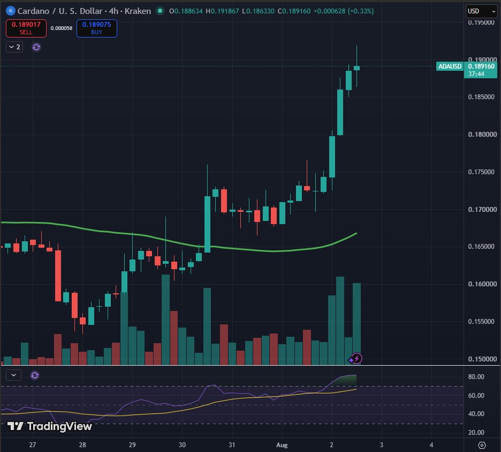The height and width of the screenshot is (452, 501).
Task: Click the ADAUSD price label on axis
Action: point(450,66)
